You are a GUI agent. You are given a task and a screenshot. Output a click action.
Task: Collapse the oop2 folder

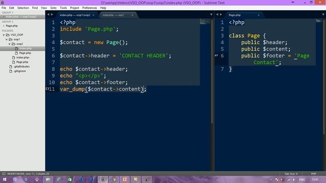click(x=9, y=44)
